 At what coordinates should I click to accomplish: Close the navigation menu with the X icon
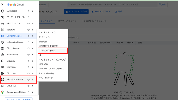click(x=2, y=5)
